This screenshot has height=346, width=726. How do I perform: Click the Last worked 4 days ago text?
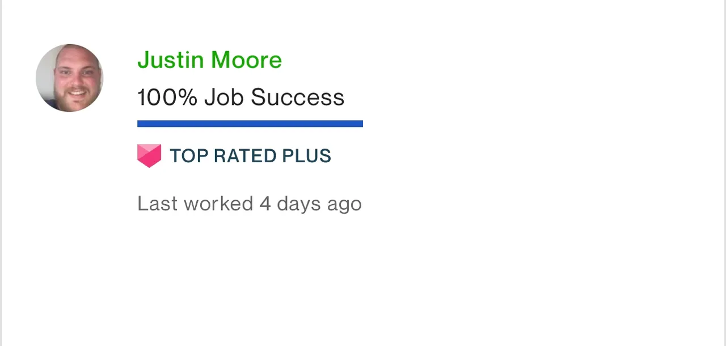[249, 204]
